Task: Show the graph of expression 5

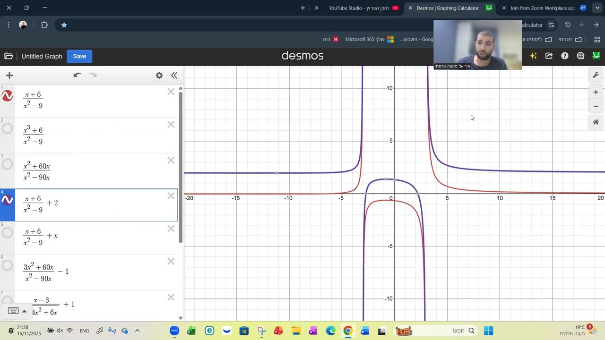Action: point(7,233)
